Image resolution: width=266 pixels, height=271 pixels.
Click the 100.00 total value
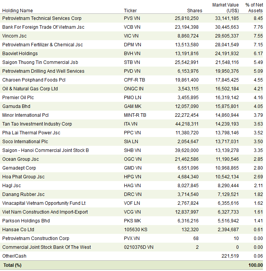pos(256,266)
